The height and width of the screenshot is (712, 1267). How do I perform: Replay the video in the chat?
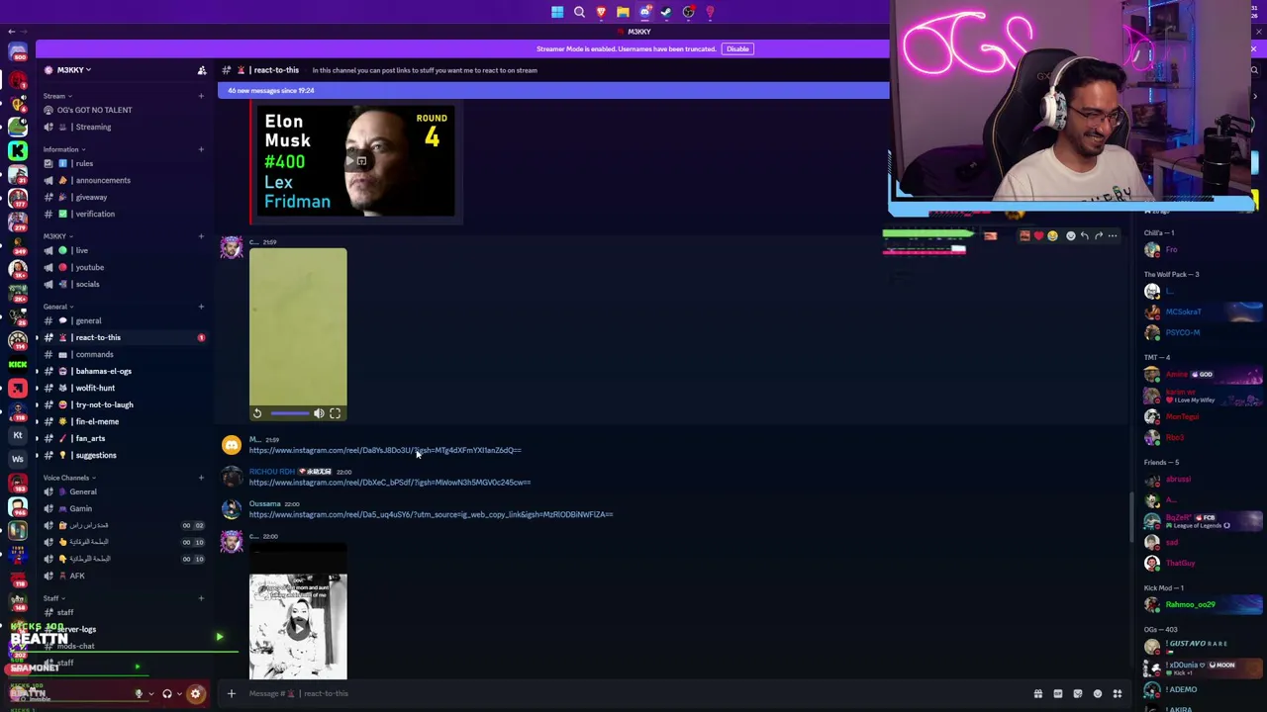tap(257, 413)
